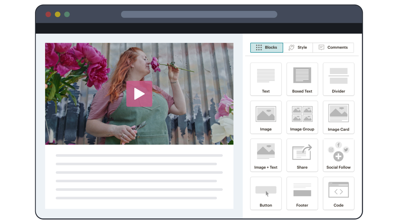Insert an Image Card block
Screen dimensions: 398x224
coord(338,117)
